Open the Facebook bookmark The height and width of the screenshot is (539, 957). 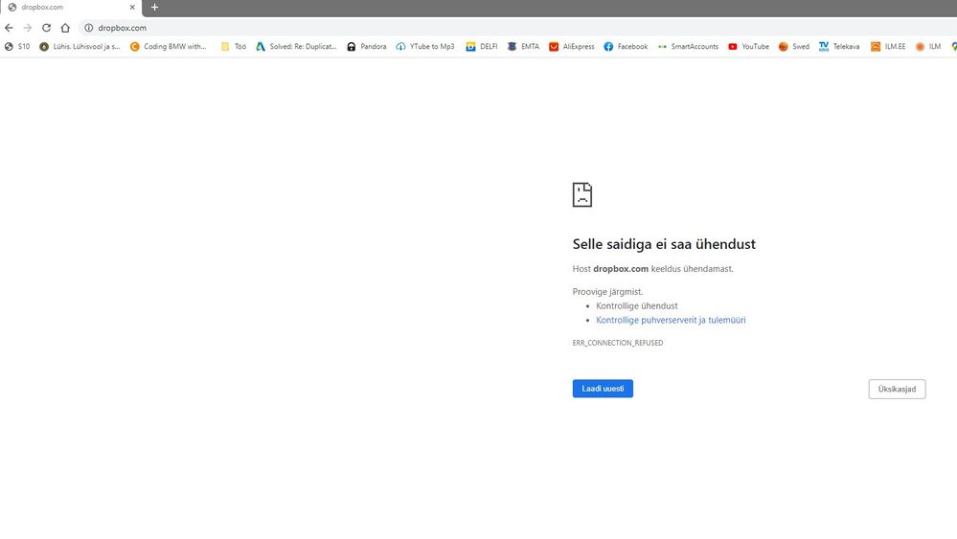[627, 46]
